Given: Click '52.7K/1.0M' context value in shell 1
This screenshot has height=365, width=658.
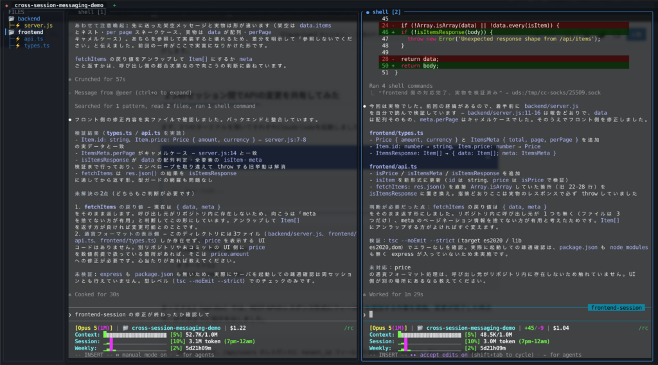Looking at the screenshot, I should point(201,335).
